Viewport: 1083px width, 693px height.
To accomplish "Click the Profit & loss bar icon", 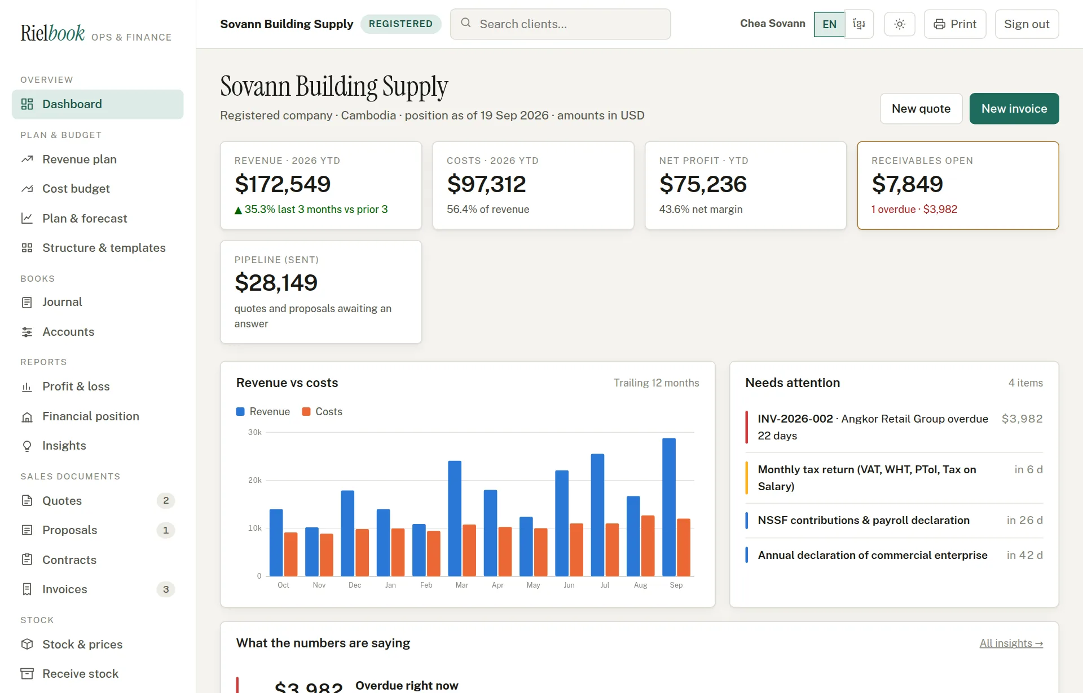I will click(x=27, y=387).
